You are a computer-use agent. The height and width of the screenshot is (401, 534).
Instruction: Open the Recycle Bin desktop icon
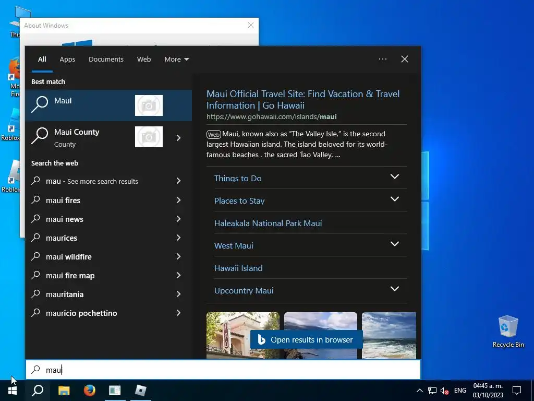click(508, 332)
